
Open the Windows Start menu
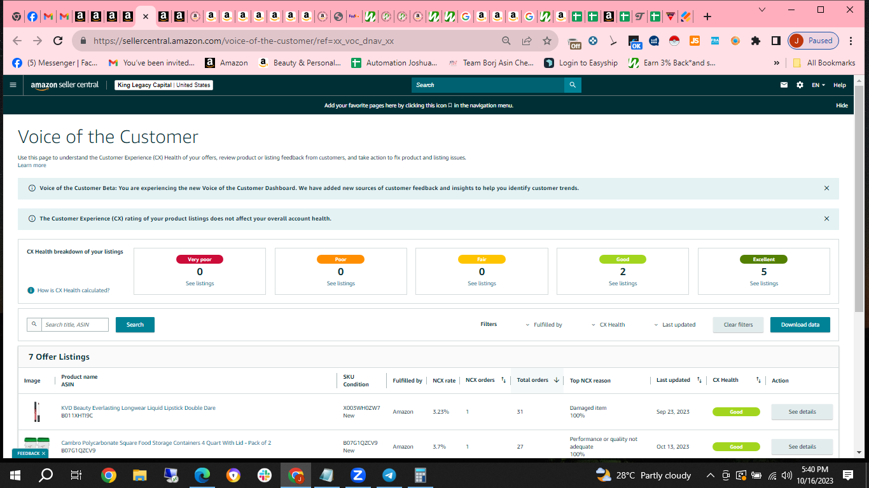pos(15,475)
